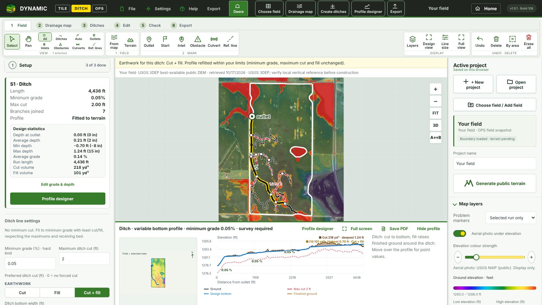Screen dimensions: 542x305
Task: Switch to Design view
Action: tap(429, 42)
